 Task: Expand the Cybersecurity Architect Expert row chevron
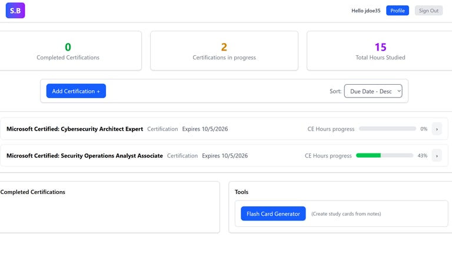pos(437,129)
